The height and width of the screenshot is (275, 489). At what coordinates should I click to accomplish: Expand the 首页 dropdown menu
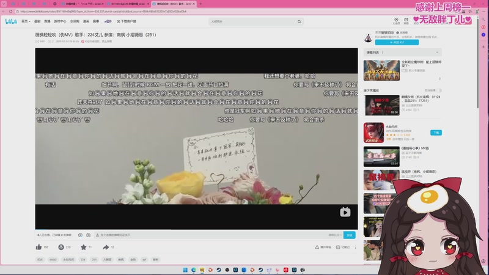click(x=26, y=21)
